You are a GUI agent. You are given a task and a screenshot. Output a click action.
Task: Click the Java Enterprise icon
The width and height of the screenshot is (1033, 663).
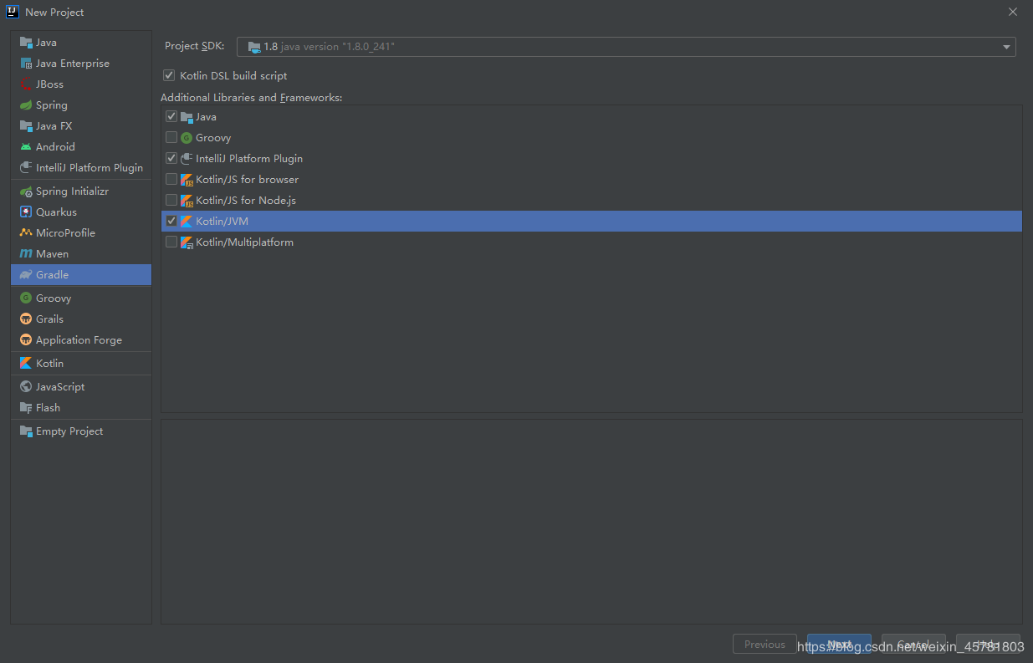tap(26, 63)
